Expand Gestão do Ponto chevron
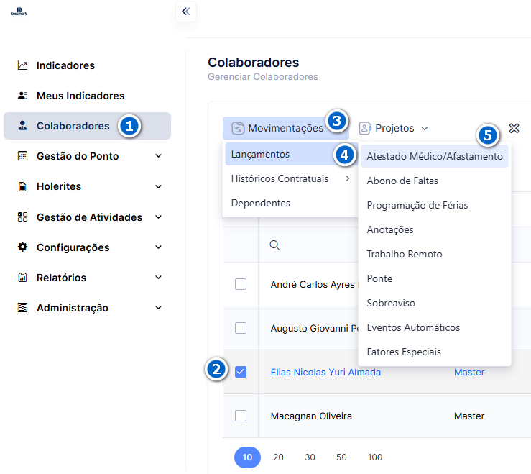531x474 pixels. tap(158, 156)
